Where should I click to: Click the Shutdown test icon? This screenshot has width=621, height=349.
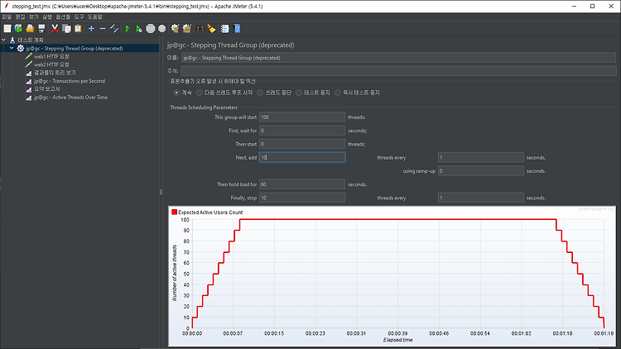pos(162,28)
